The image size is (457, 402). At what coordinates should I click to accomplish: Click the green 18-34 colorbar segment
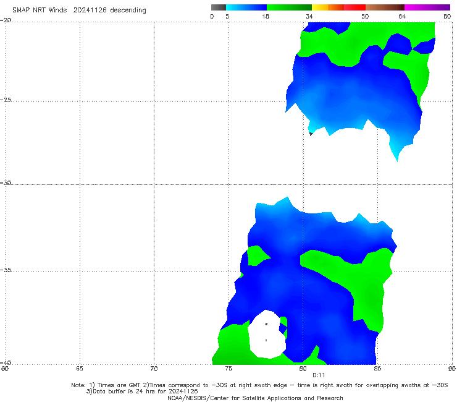pos(289,7)
